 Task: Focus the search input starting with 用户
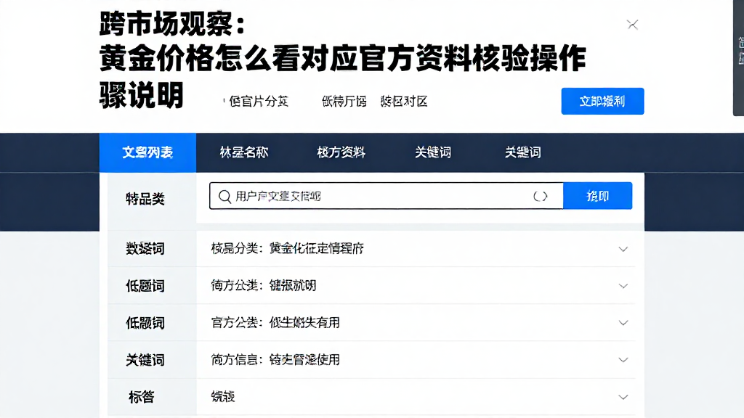(387, 196)
